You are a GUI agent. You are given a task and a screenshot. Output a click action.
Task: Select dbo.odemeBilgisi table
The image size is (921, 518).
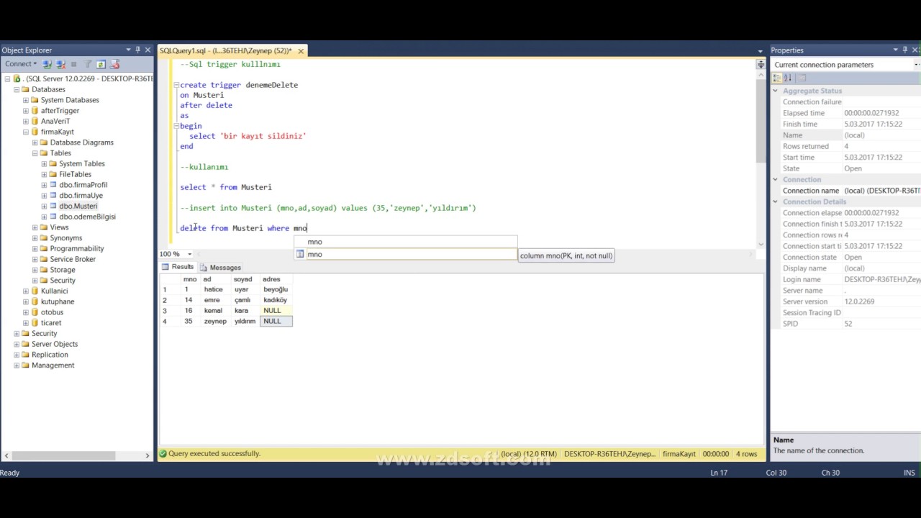click(x=87, y=217)
